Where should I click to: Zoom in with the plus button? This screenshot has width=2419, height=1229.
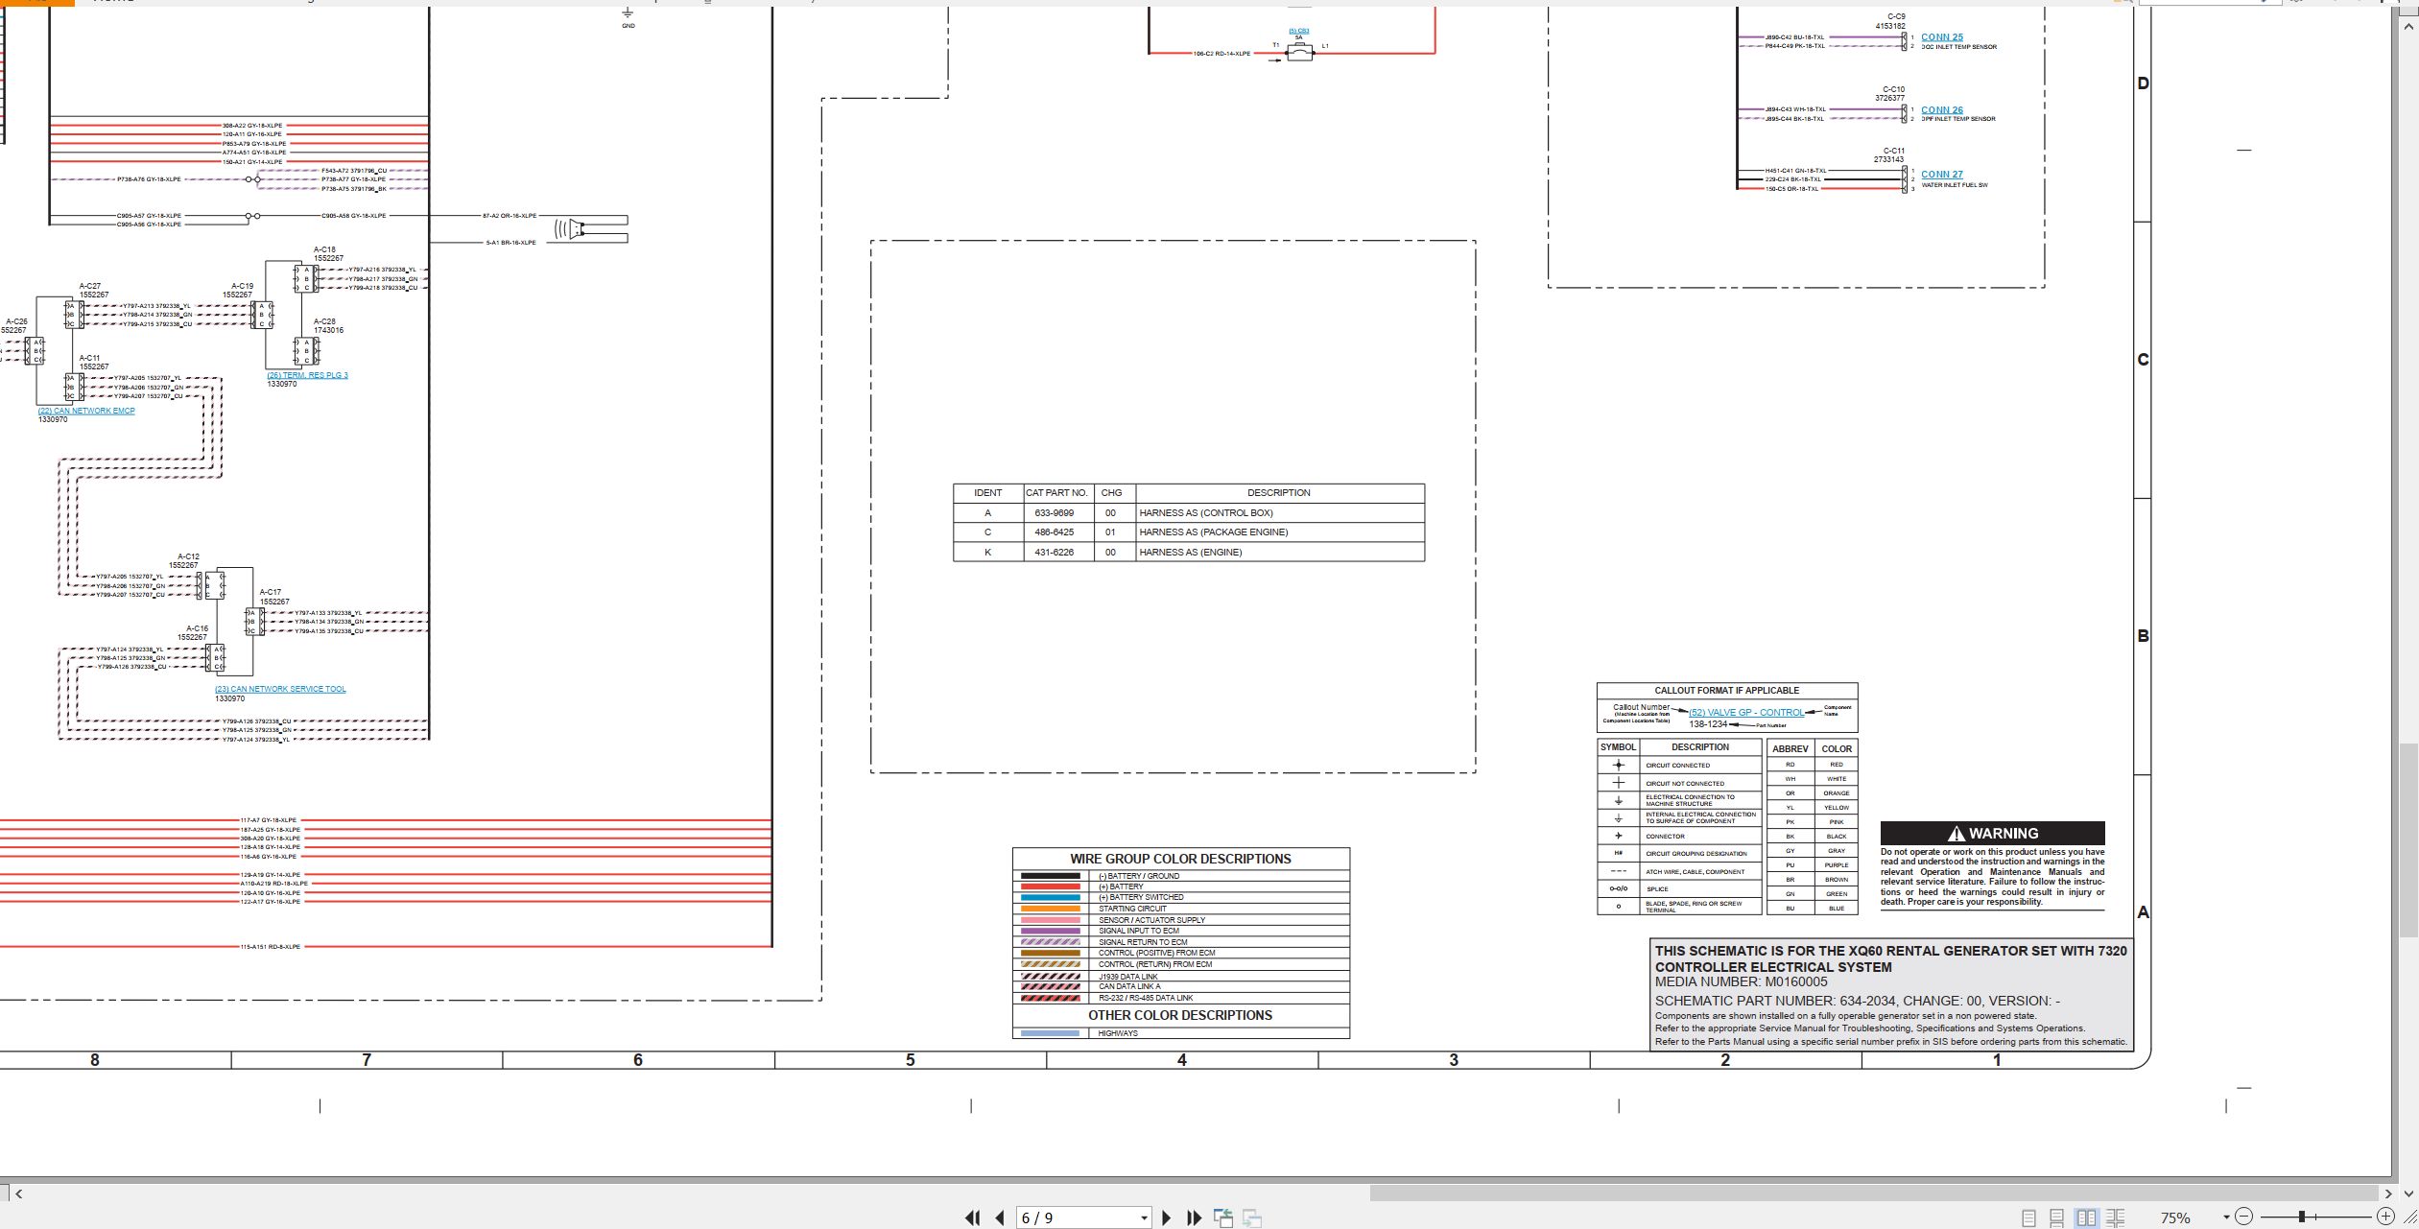(2386, 1217)
